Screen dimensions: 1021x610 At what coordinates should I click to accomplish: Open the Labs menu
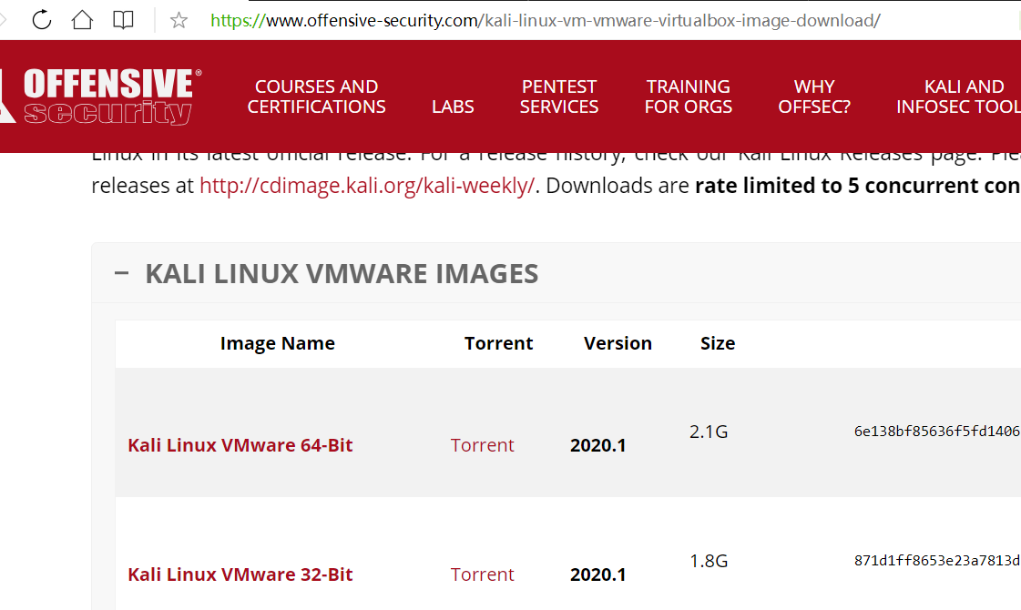pyautogui.click(x=453, y=106)
